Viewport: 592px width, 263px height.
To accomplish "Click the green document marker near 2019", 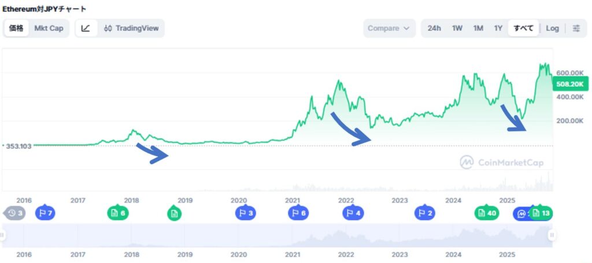I will pos(173,214).
